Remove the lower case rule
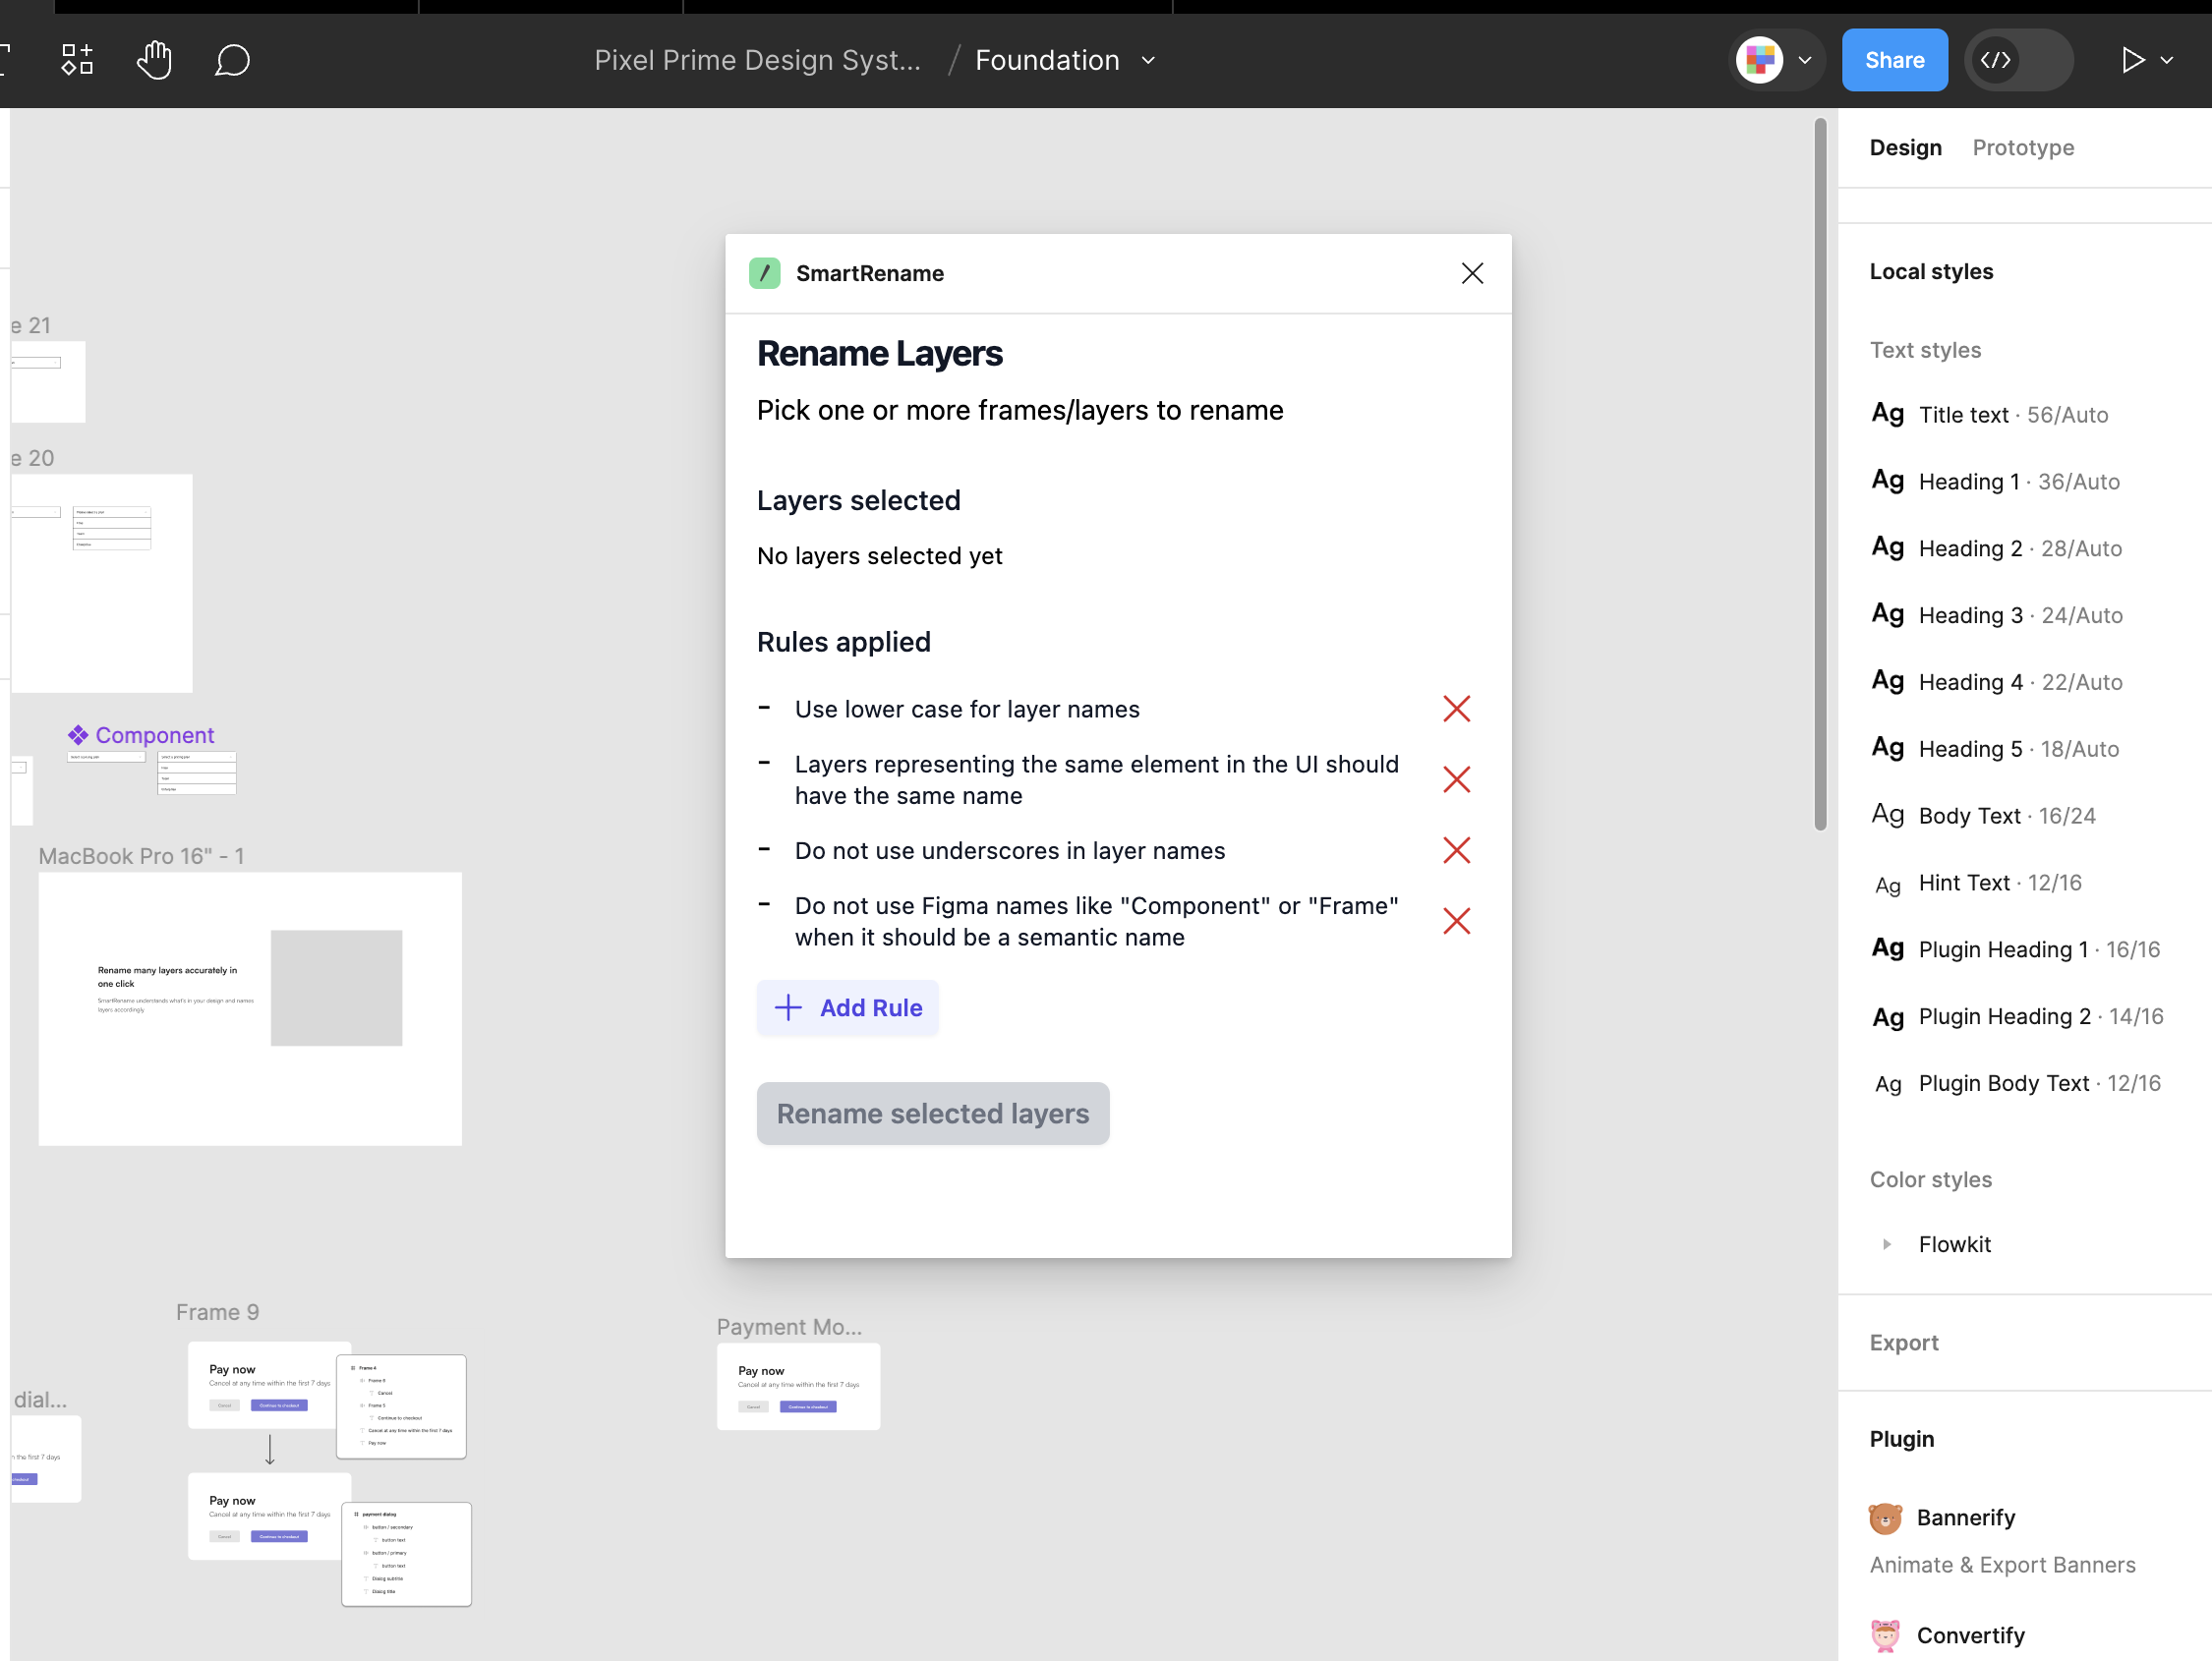Viewport: 2212px width, 1661px height. click(x=1456, y=709)
